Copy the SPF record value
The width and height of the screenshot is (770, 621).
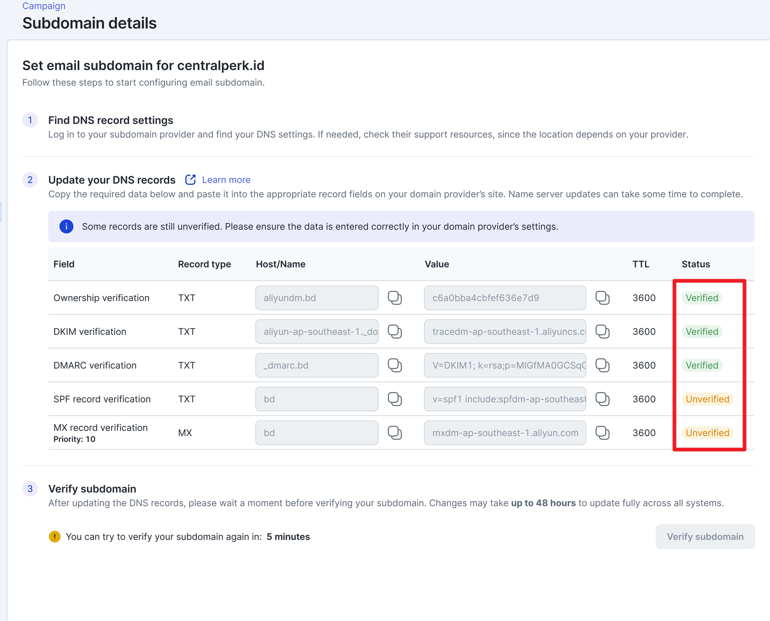pos(602,399)
